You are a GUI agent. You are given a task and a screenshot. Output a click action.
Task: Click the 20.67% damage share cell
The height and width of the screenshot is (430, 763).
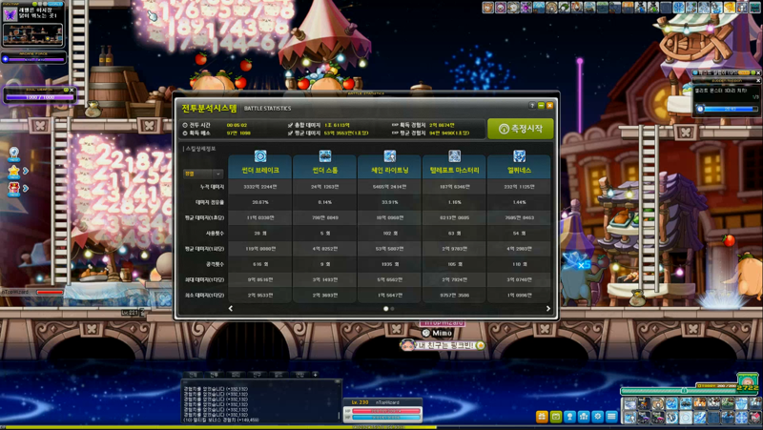260,202
